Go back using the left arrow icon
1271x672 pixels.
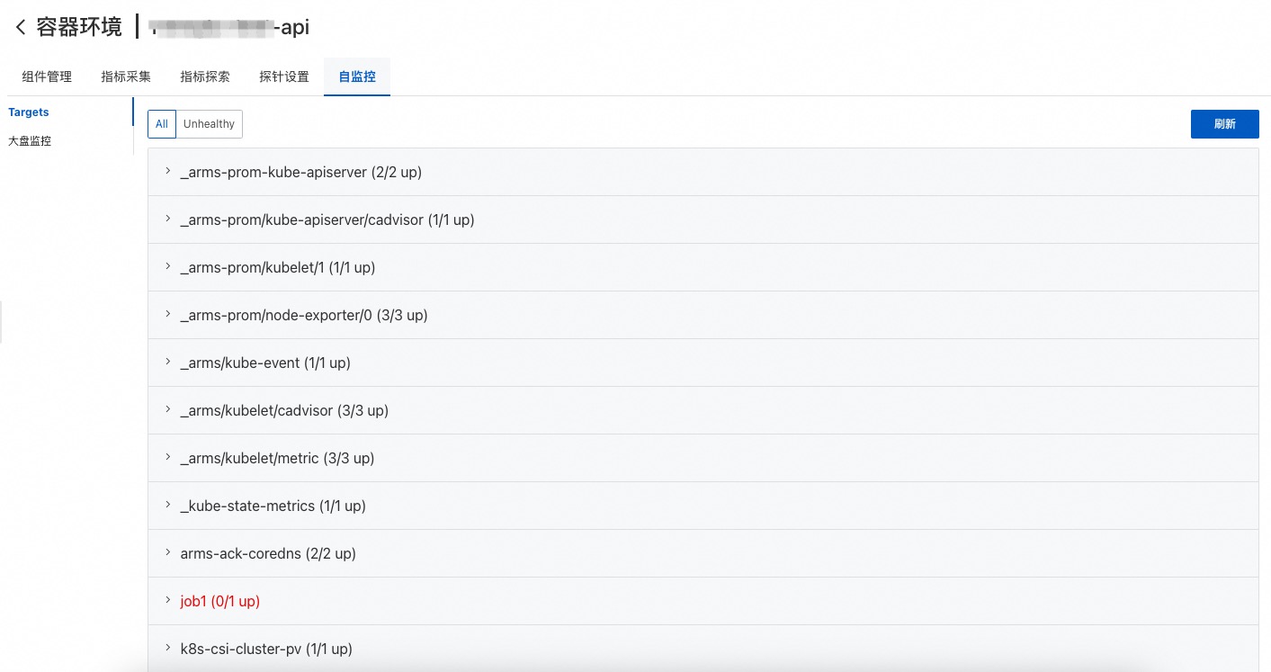click(x=21, y=28)
